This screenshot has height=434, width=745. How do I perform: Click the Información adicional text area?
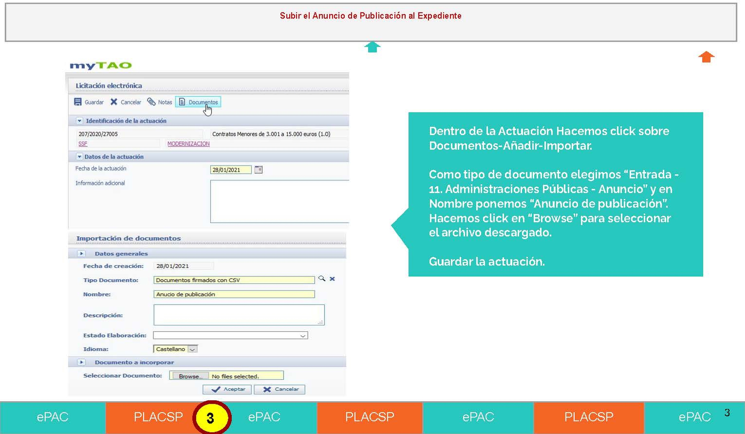pos(279,201)
